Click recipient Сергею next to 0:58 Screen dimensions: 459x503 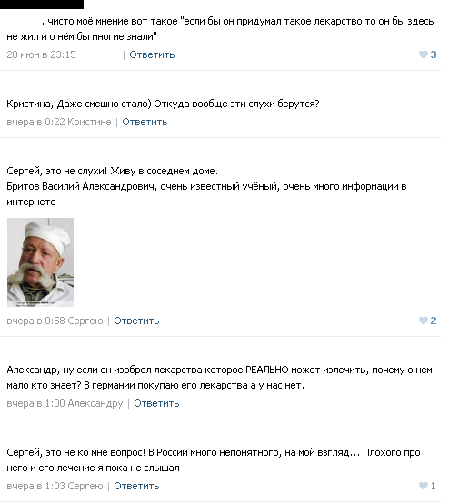pos(85,321)
